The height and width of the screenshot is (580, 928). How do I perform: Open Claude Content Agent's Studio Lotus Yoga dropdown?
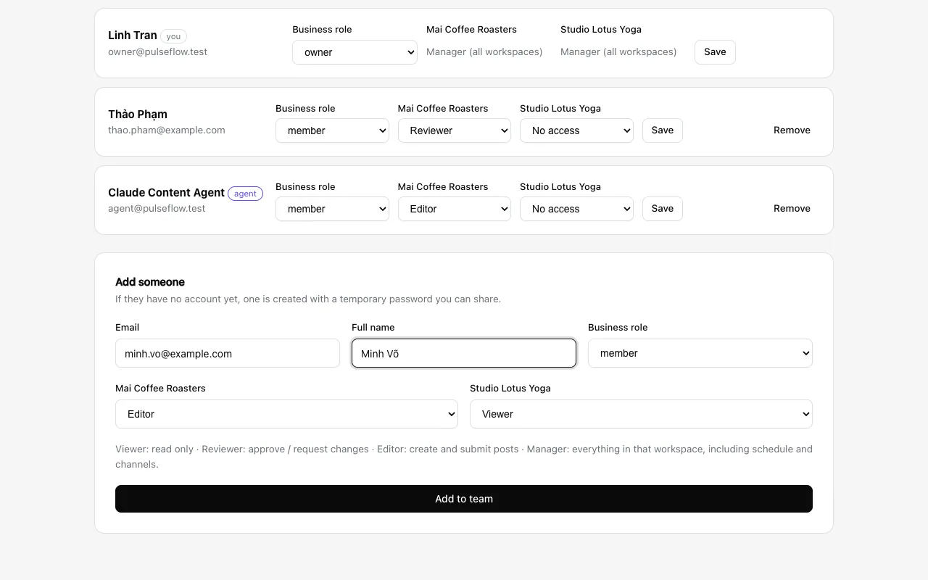coord(576,209)
